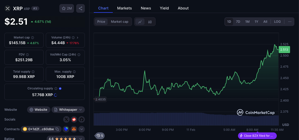Open FDV info icon
The image size is (299, 140).
(27, 55)
